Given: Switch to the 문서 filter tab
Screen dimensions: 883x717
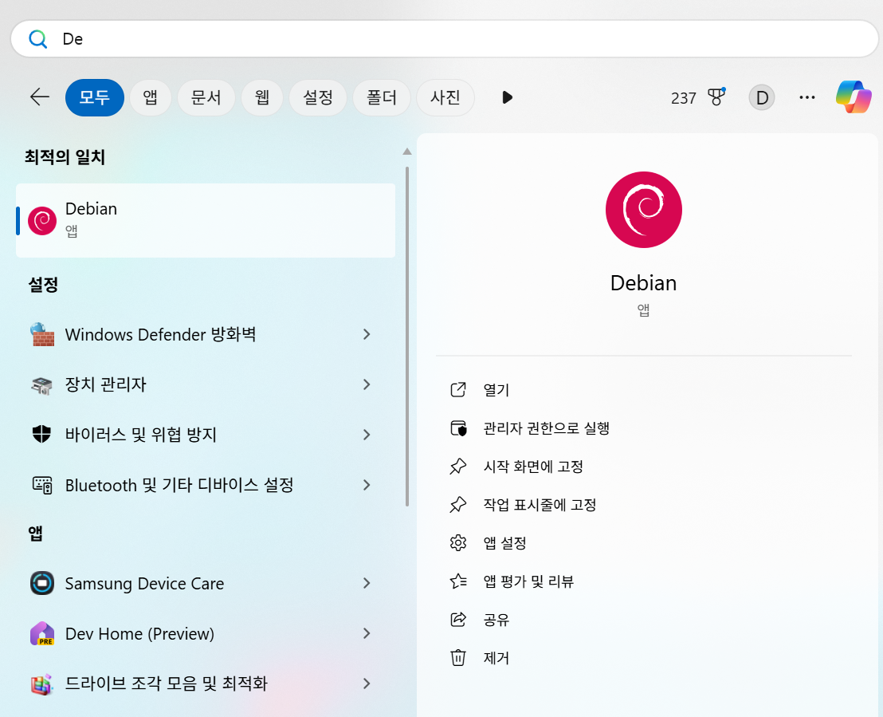Looking at the screenshot, I should [x=206, y=97].
